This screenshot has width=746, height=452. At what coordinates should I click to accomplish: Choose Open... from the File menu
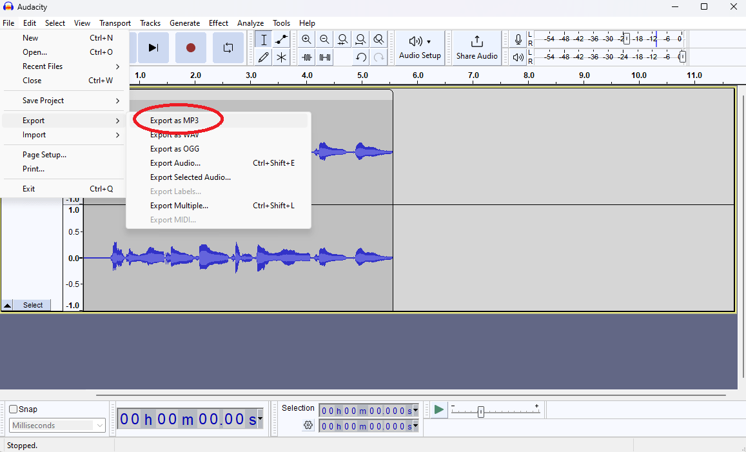pos(63,52)
